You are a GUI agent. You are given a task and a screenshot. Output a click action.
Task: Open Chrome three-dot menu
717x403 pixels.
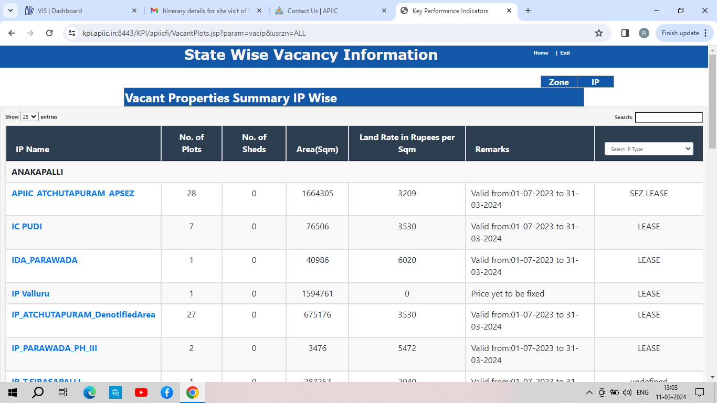tap(704, 33)
